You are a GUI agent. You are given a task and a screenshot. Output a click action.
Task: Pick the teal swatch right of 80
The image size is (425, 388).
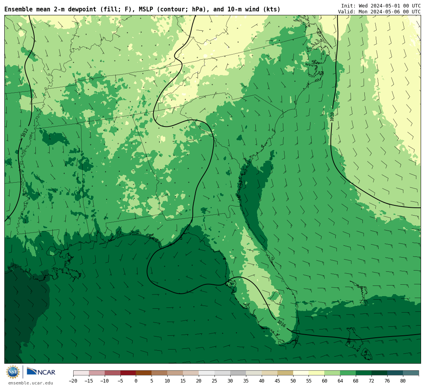pyautogui.click(x=411, y=373)
